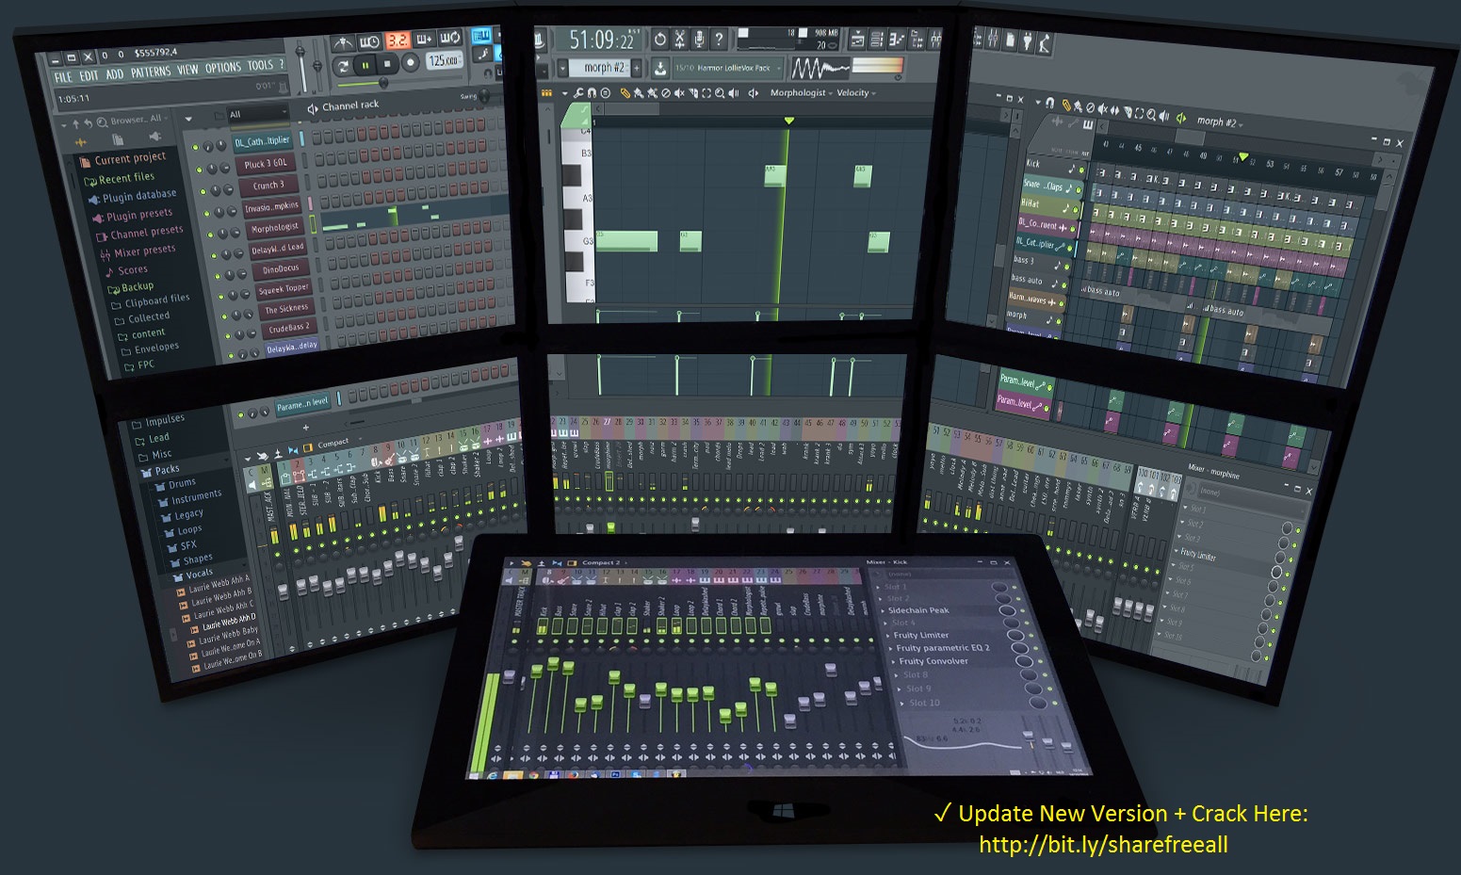The image size is (1461, 875).
Task: Open Firefox from the tablet taskbar
Action: pyautogui.click(x=573, y=774)
